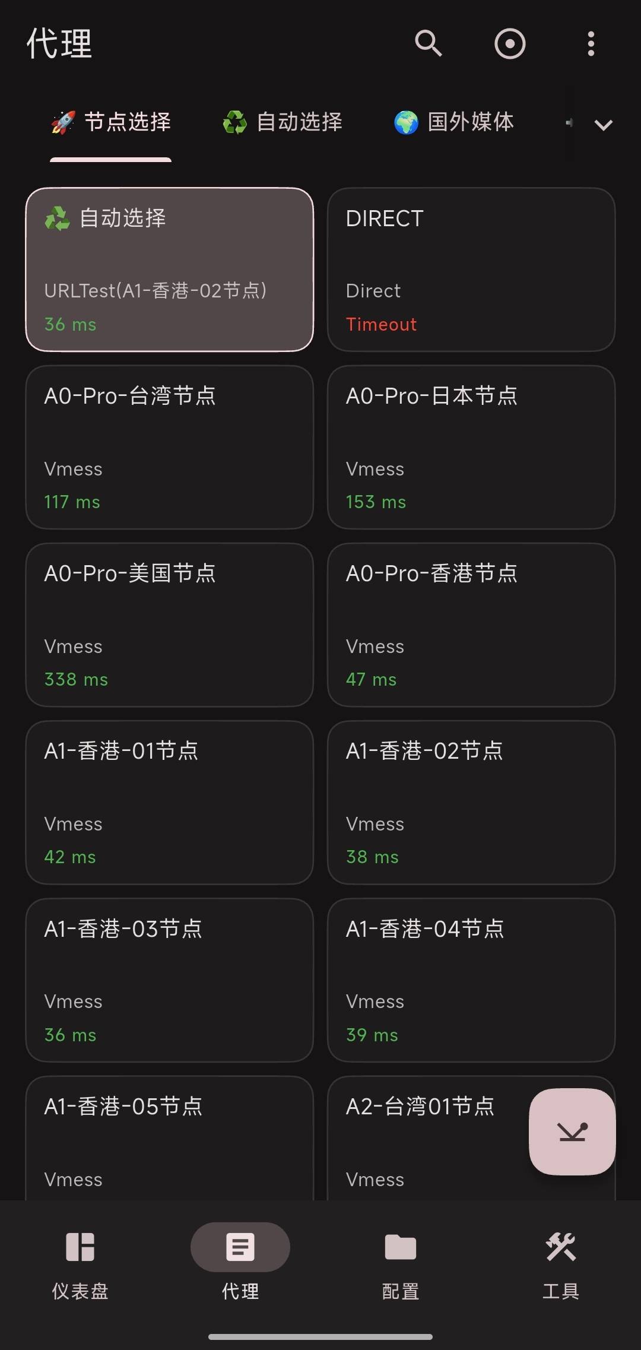
Task: Open the Tools (工具) navigation icon
Action: coord(561,1247)
